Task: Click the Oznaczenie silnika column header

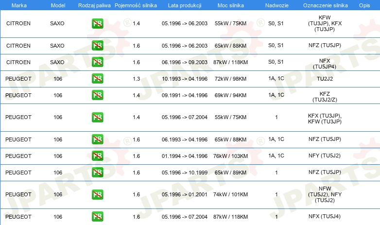Action: pyautogui.click(x=325, y=5)
